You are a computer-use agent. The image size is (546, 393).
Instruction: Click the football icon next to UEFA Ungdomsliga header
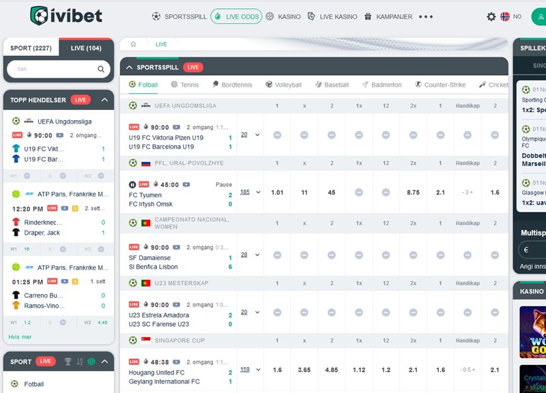point(132,106)
